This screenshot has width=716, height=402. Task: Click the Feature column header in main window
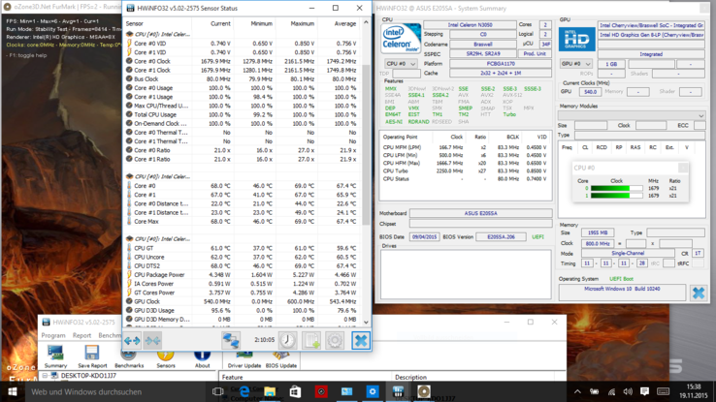306,377
